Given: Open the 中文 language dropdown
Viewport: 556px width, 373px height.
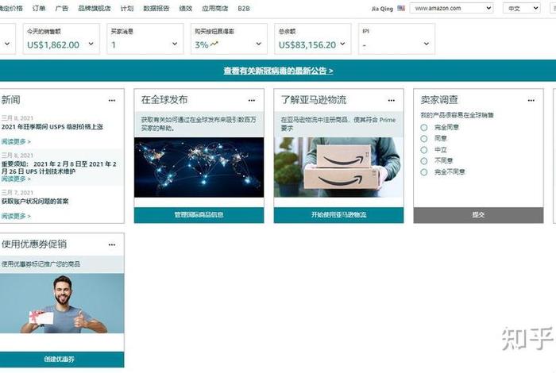Looking at the screenshot, I should click(521, 8).
